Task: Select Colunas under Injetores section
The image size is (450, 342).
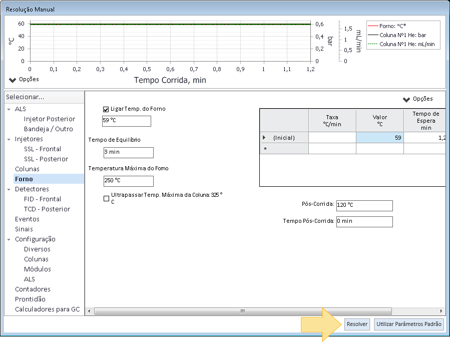Action: click(27, 169)
